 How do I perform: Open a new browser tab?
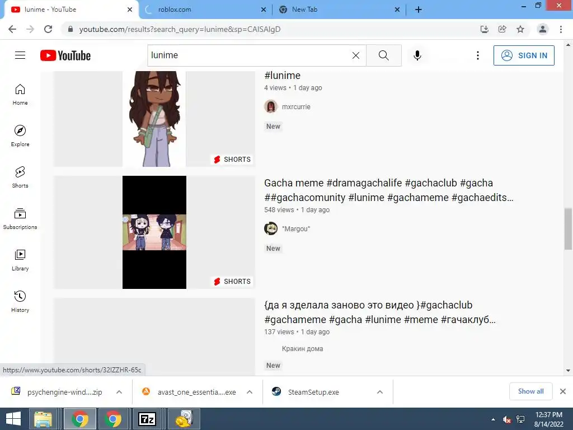(x=419, y=10)
